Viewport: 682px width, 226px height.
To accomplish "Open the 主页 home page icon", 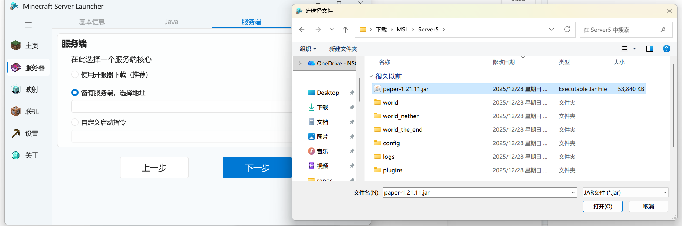I will tap(16, 45).
